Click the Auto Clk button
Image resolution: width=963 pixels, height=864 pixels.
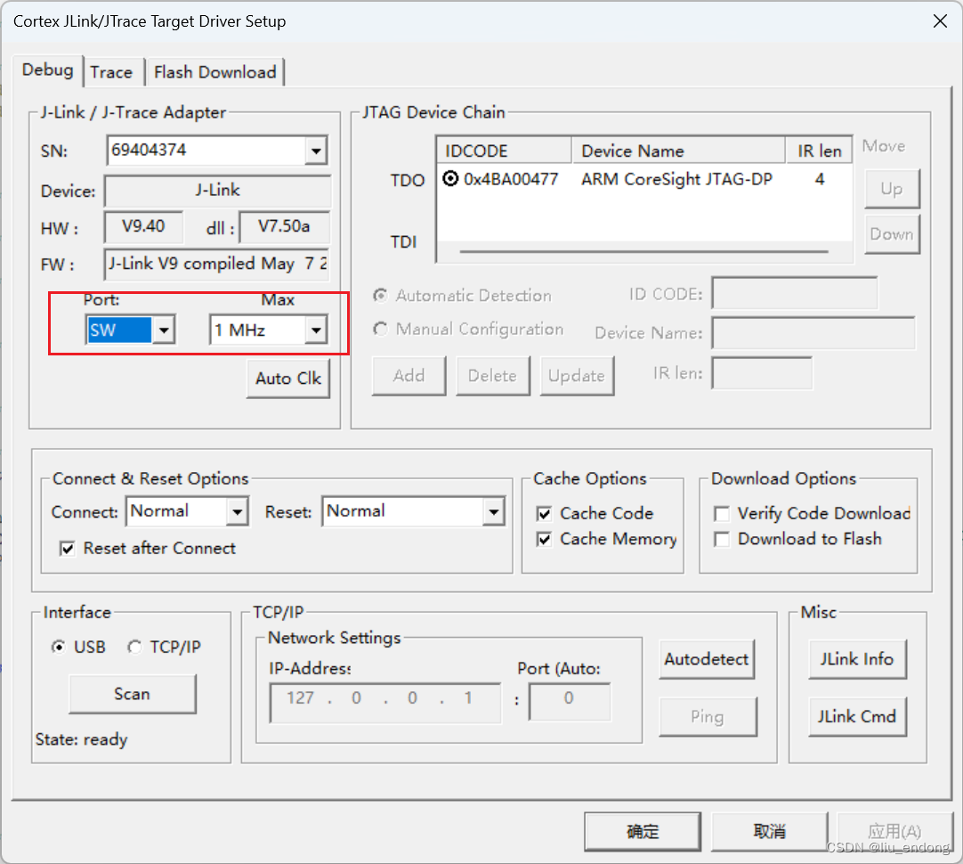pos(287,379)
